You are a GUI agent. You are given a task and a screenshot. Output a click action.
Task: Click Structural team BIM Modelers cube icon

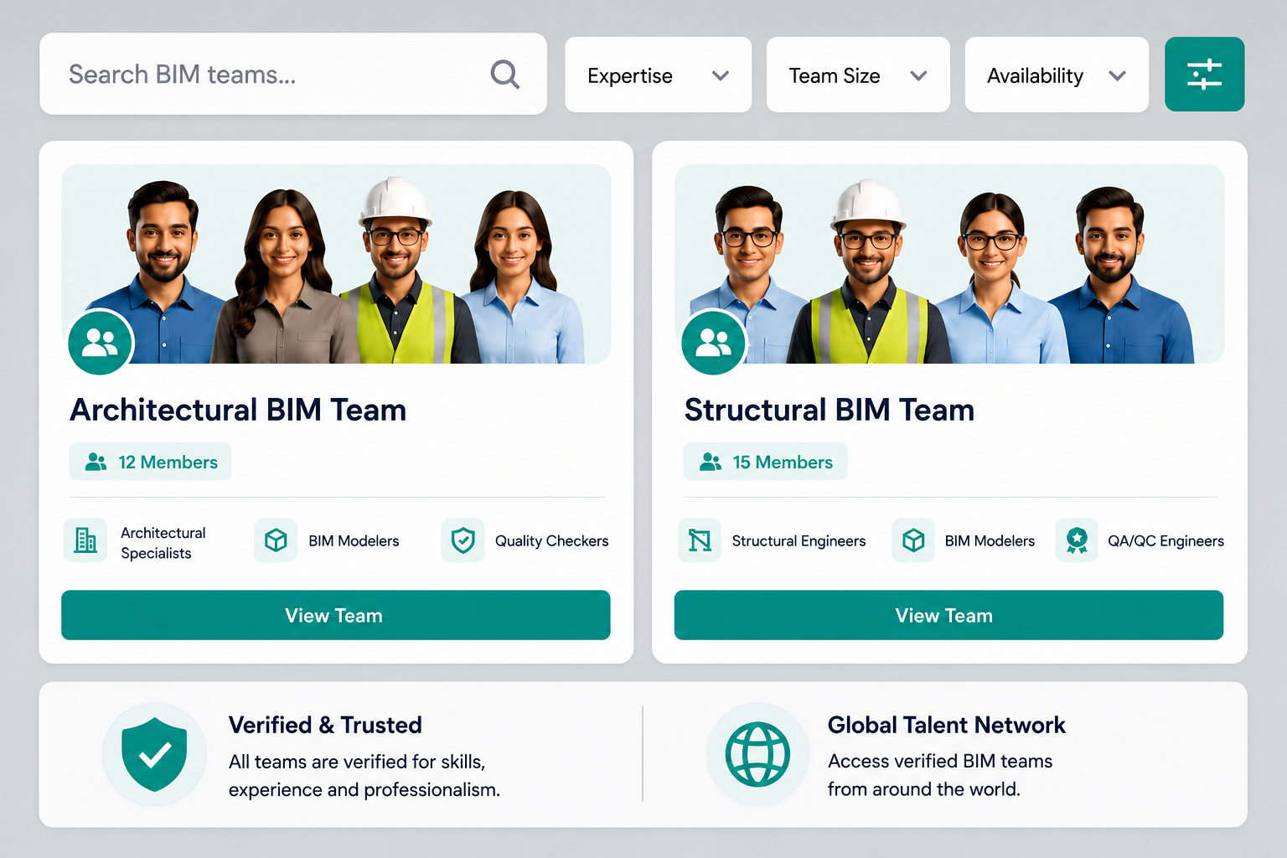[x=913, y=540]
